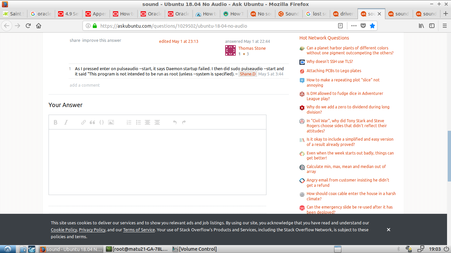Toggle the Firefox sidebar panel
This screenshot has height=253, width=451.
[432, 26]
